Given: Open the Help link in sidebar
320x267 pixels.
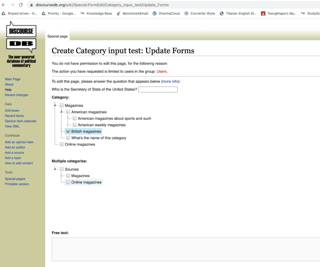Looking at the screenshot, I should point(8,90).
